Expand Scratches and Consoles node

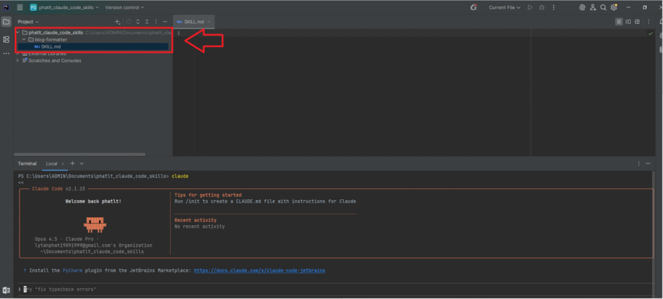[x=17, y=61]
